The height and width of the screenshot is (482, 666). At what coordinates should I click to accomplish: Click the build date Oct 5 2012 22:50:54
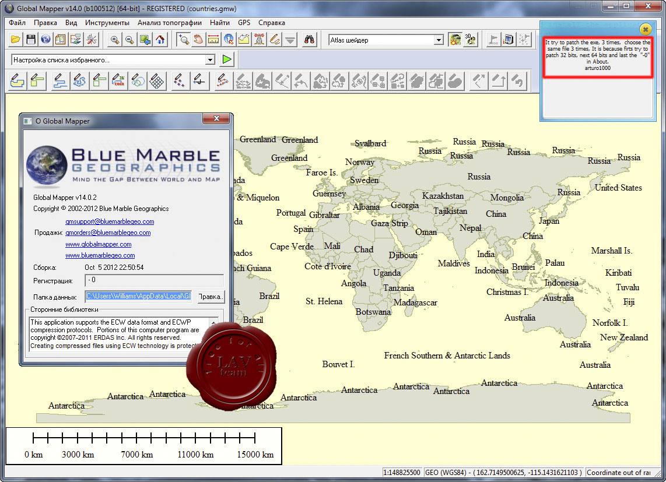[114, 267]
